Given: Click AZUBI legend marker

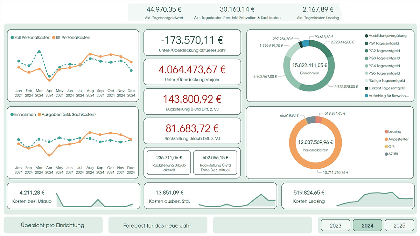Looking at the screenshot, I should click(x=386, y=154).
